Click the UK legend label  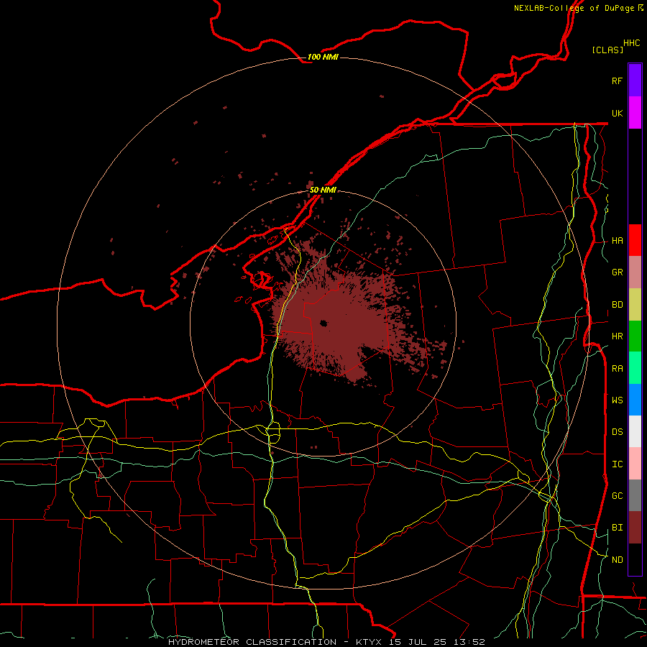(x=617, y=113)
